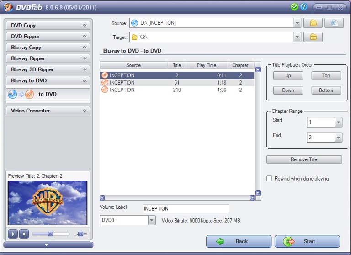This screenshot has height=255, width=351.
Task: Click the title list scroll down arrow
Action: [x=258, y=192]
